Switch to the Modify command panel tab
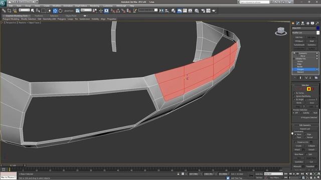The image size is (321, 180). [298, 23]
